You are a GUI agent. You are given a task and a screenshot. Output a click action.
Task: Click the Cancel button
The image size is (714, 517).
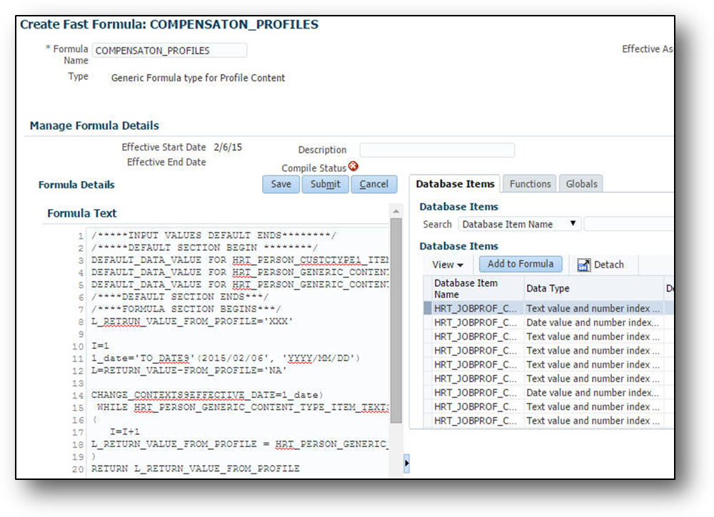tap(374, 184)
